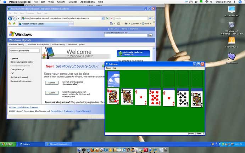Click the Apple logo menu

tap(5, 2)
